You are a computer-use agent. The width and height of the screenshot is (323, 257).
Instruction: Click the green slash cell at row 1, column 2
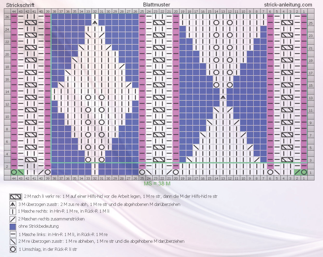(297, 172)
